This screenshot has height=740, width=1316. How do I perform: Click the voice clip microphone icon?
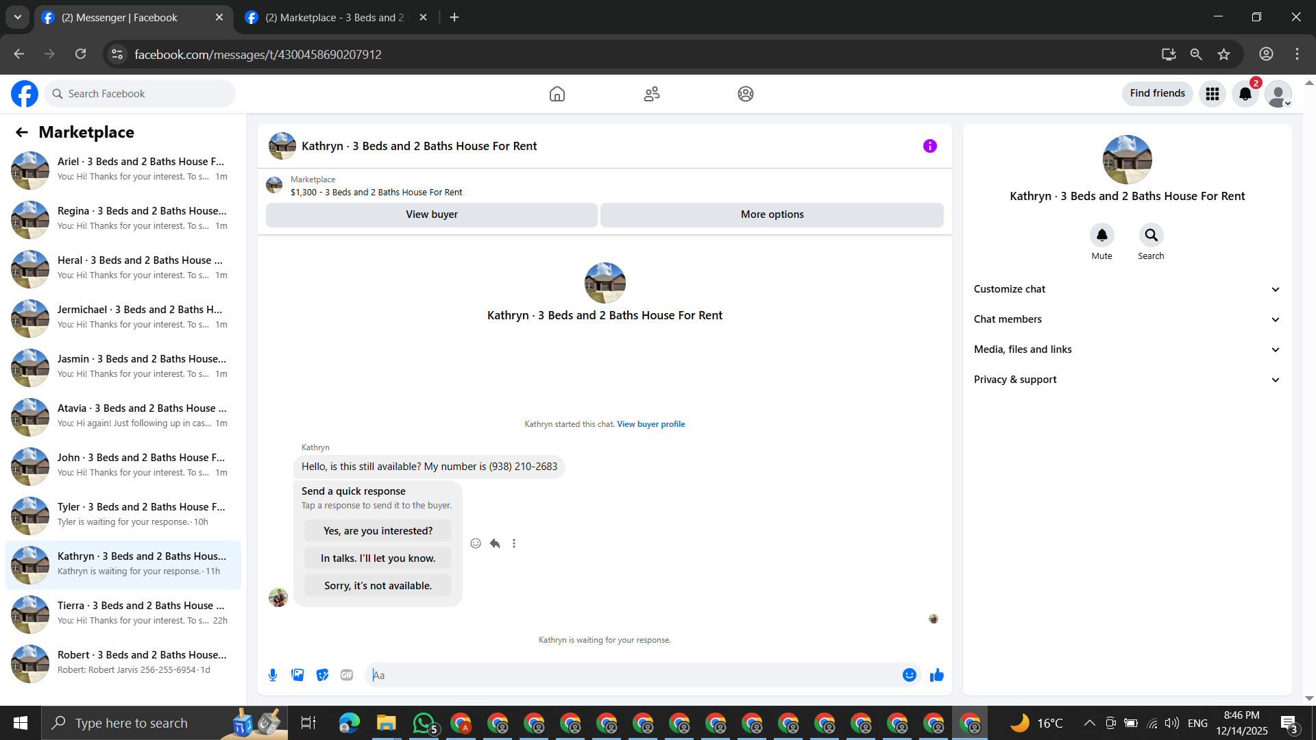(x=273, y=675)
